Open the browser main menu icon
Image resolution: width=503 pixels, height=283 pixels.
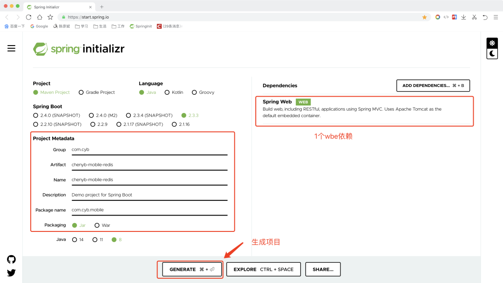click(496, 17)
